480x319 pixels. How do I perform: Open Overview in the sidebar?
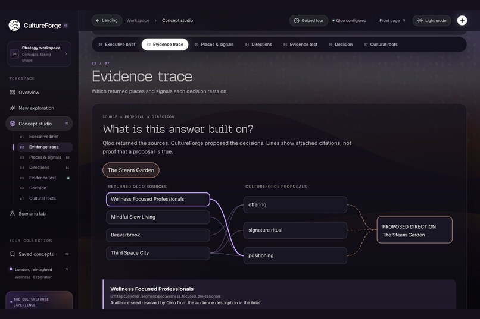[x=39, y=92]
